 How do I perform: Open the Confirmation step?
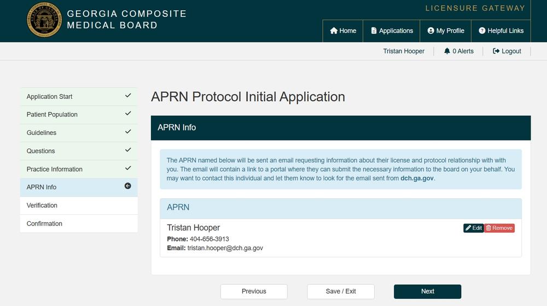tap(79, 223)
